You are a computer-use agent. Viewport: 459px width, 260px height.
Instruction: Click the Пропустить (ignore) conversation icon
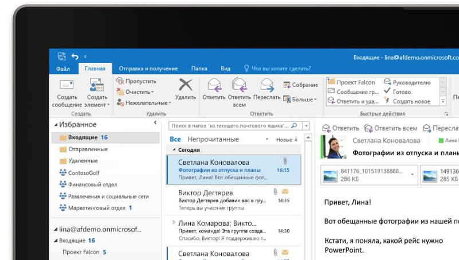coord(120,81)
